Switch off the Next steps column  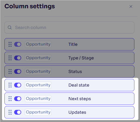click(x=18, y=99)
